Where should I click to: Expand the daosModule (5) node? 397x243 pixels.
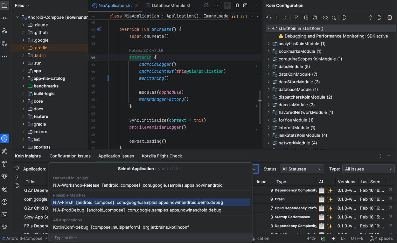coord(268,67)
